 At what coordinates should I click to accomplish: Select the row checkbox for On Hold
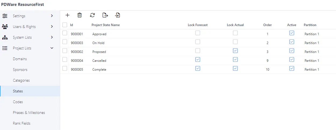point(65,42)
